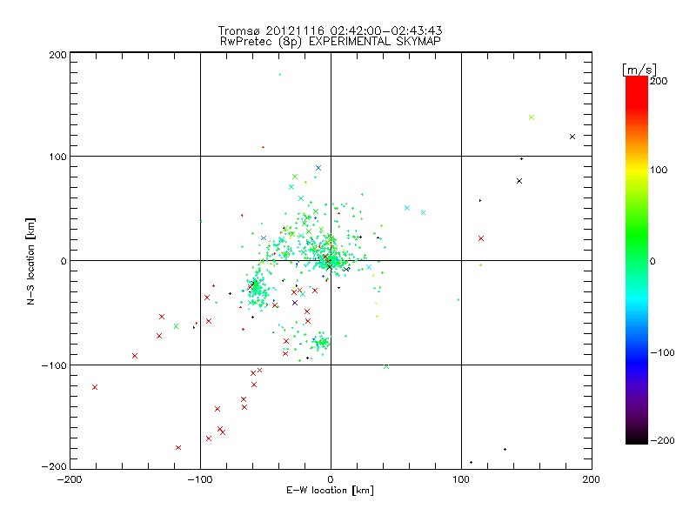Click the y-axis tick label '-100'

54,365
